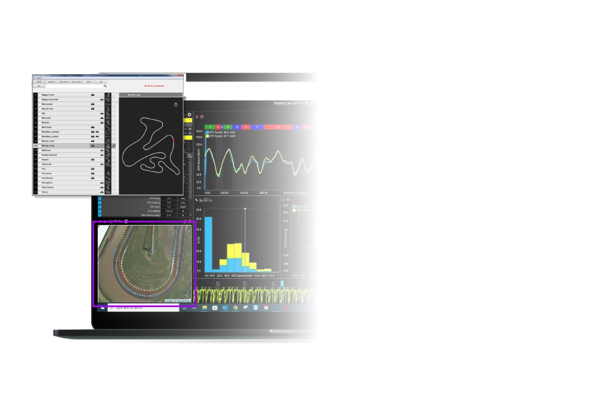Switch histogram to percent mode icon
Screen dimensions: 594x409
[197, 199]
